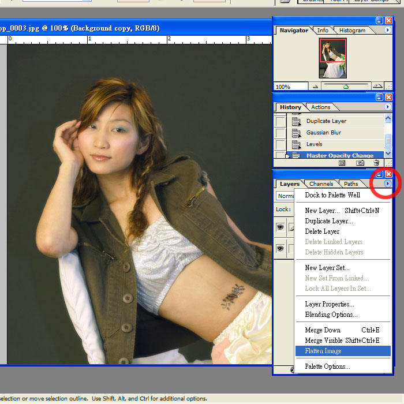Viewport: 404px width, 404px height.
Task: Switch to the Histogram tab
Action: 352,30
